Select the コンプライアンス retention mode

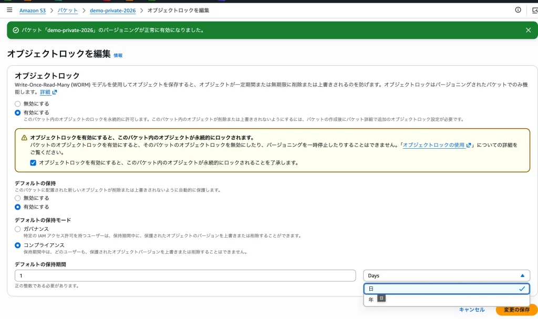[18, 245]
